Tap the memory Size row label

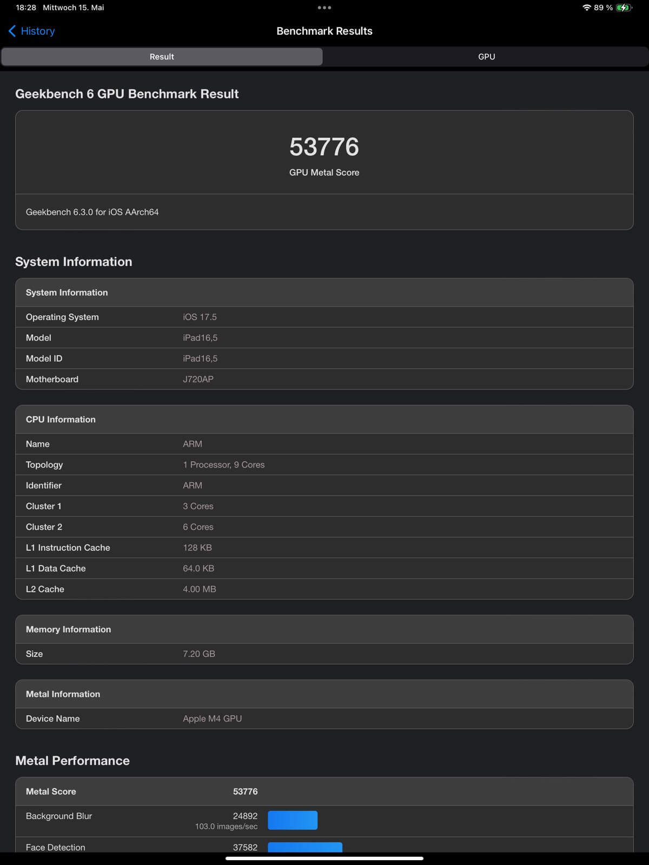[x=34, y=654]
